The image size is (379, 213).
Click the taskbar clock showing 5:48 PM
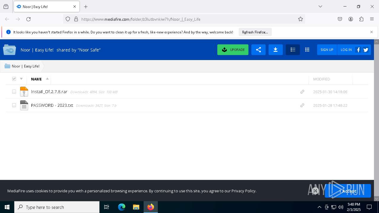(354, 207)
